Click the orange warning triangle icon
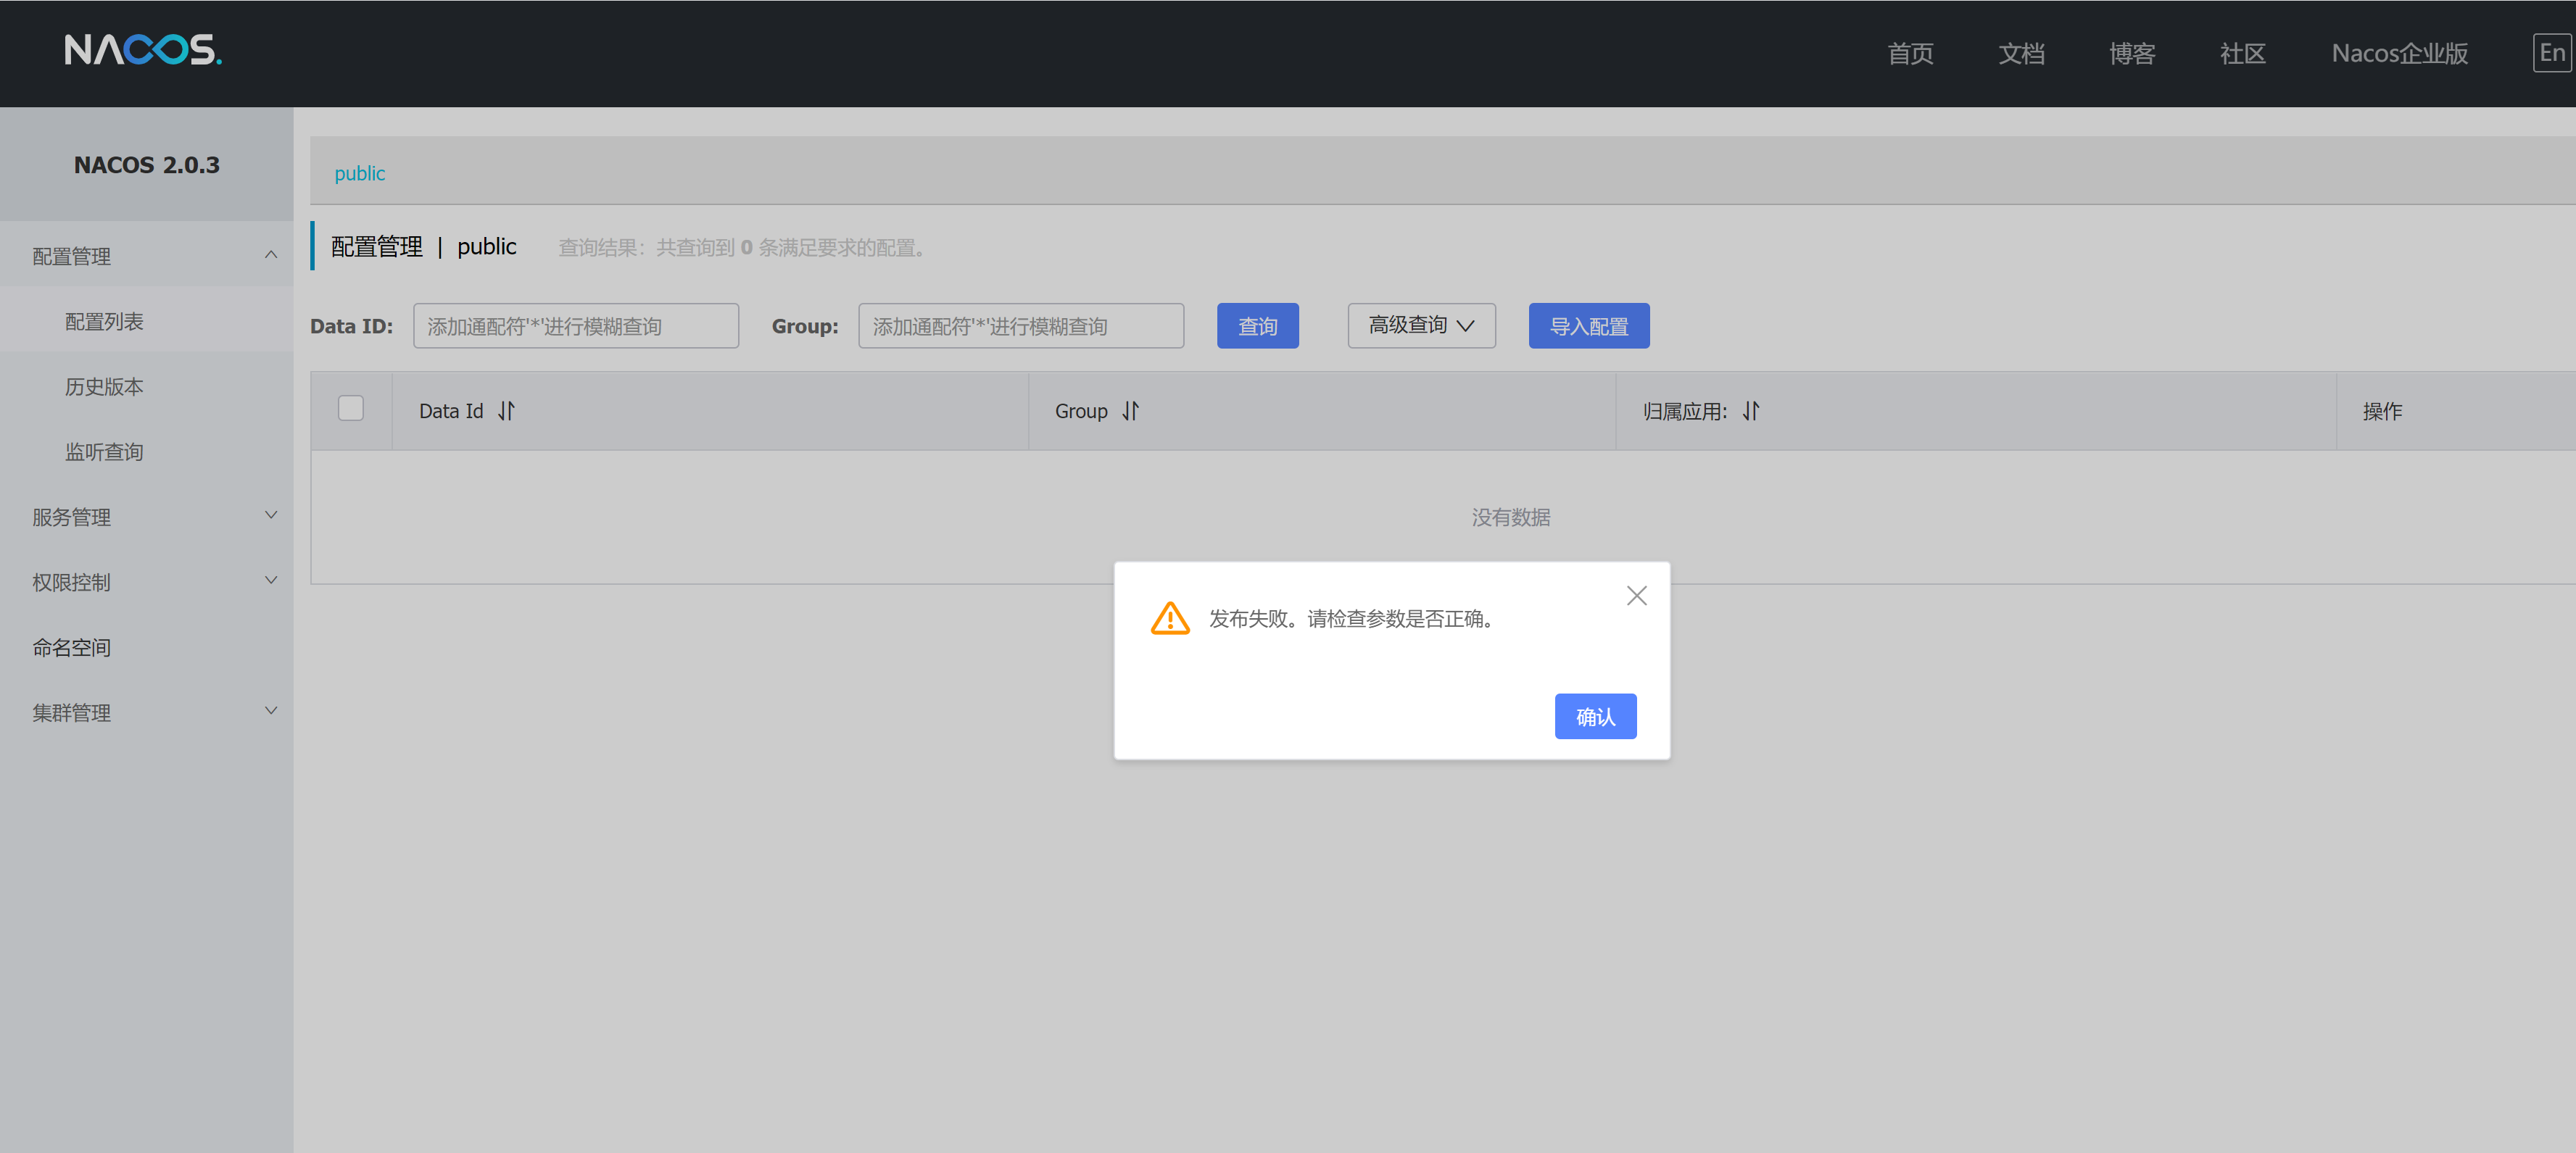The height and width of the screenshot is (1153, 2576). click(x=1169, y=618)
